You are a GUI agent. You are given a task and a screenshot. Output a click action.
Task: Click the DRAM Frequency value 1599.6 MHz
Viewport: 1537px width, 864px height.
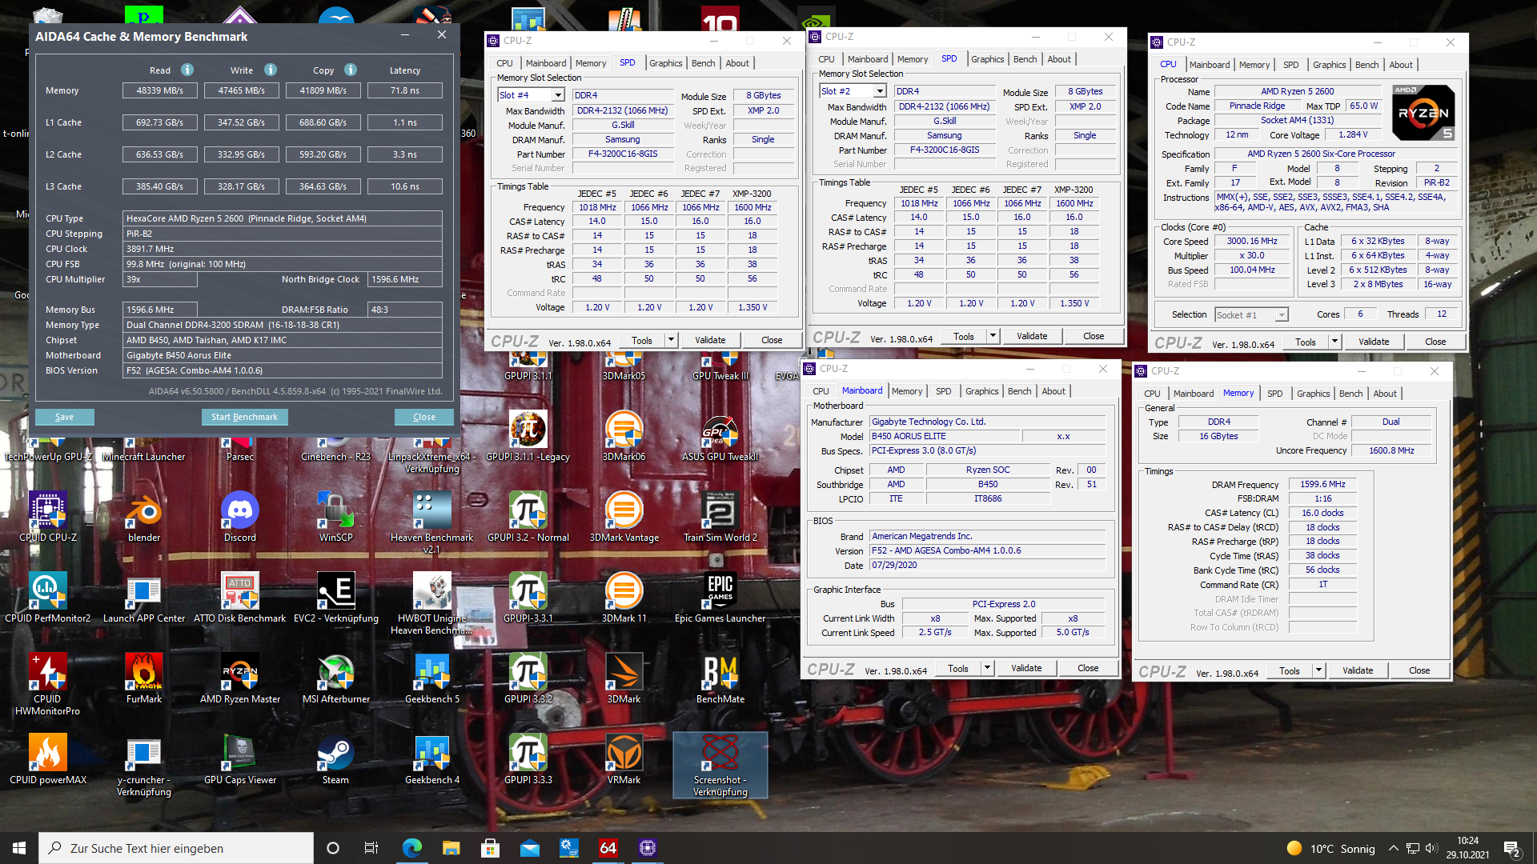[1322, 484]
